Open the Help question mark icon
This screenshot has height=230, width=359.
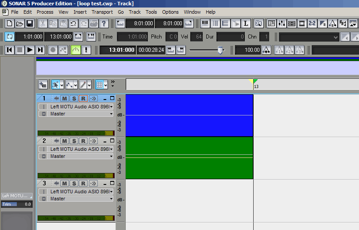[104, 23]
